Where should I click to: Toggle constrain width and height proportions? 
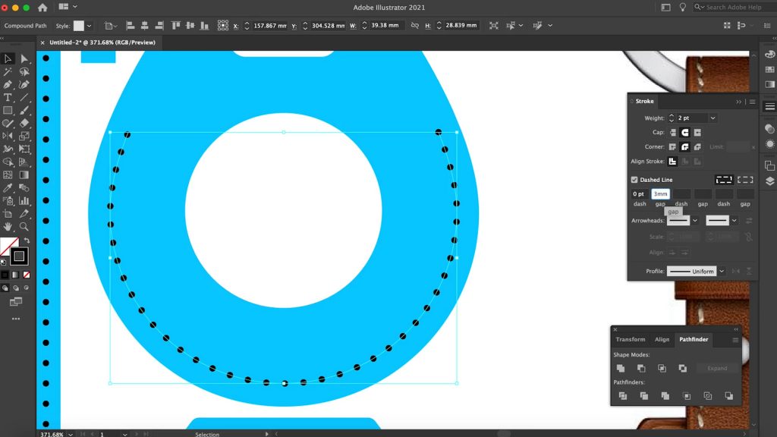click(414, 25)
